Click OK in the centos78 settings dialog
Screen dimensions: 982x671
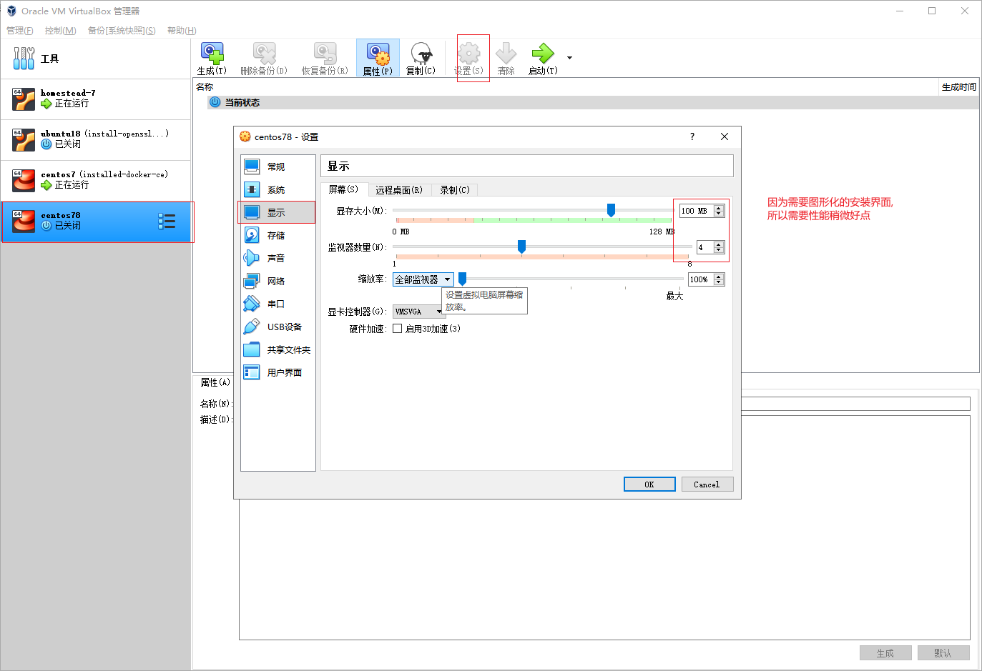coord(649,484)
